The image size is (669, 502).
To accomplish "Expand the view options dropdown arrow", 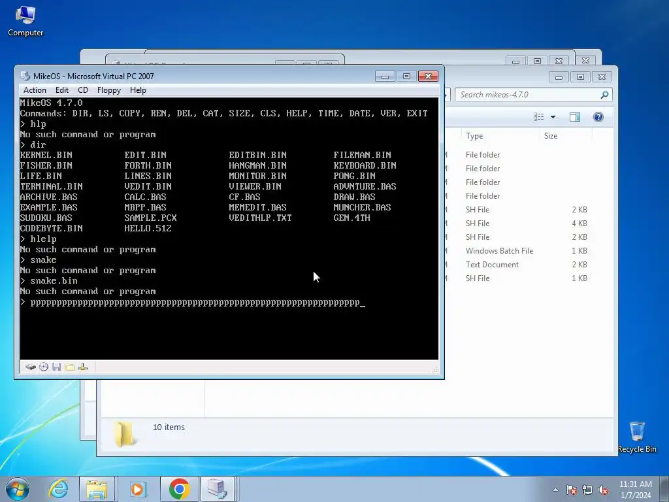I will pos(553,117).
